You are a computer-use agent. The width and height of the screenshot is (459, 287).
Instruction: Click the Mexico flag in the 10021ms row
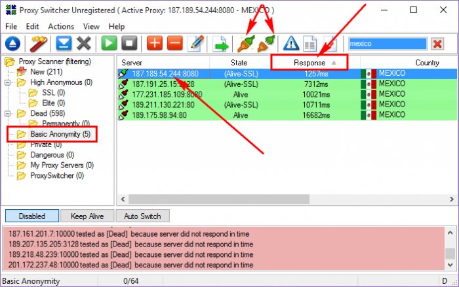369,94
